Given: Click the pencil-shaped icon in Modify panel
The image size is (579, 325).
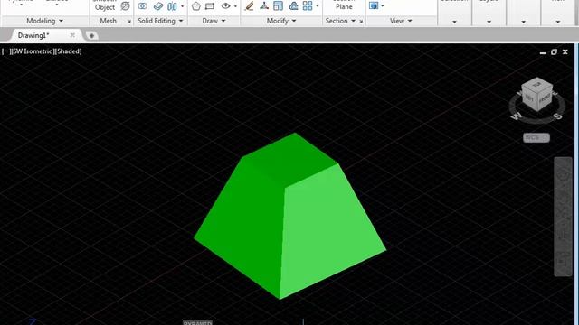Looking at the screenshot, I should (250, 6).
